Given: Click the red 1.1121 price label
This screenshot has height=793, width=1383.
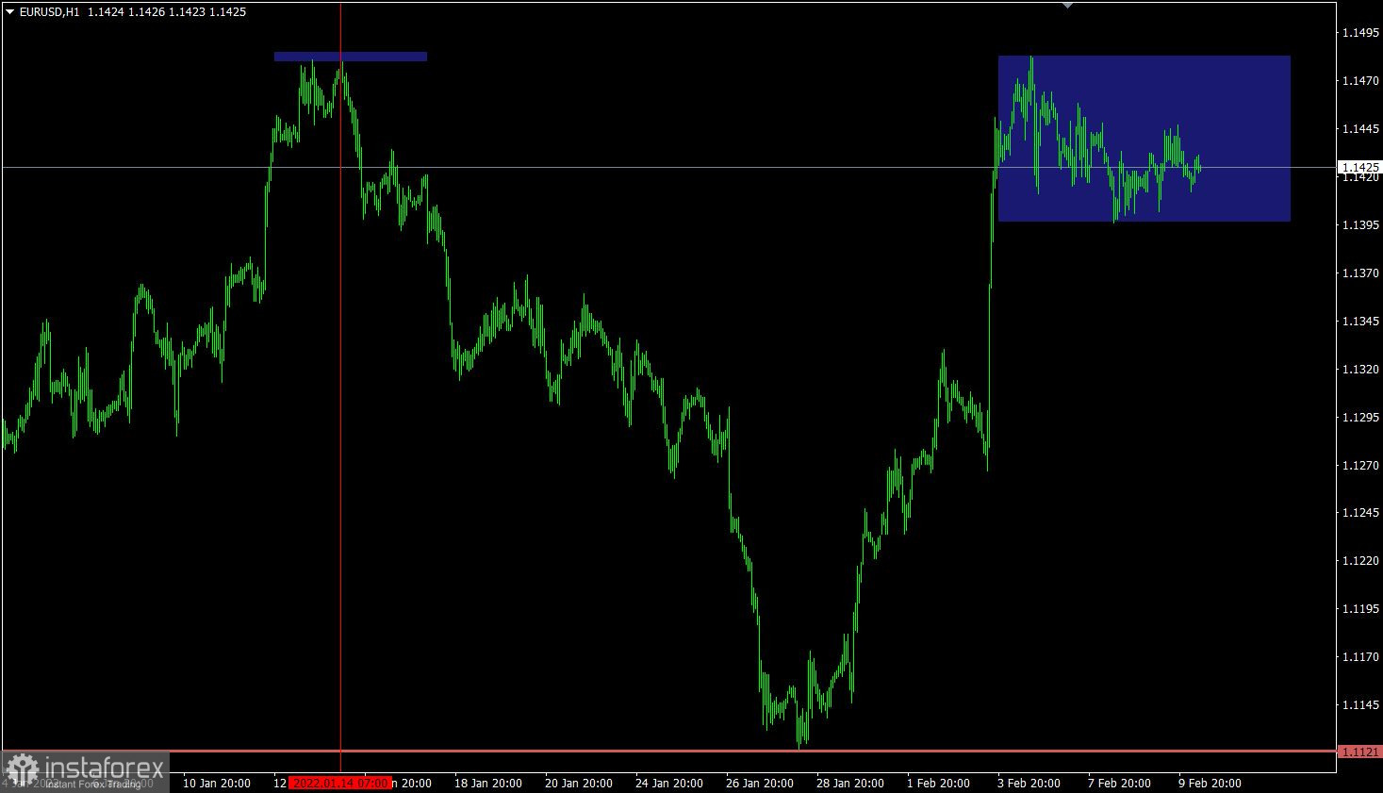Looking at the screenshot, I should [1359, 752].
